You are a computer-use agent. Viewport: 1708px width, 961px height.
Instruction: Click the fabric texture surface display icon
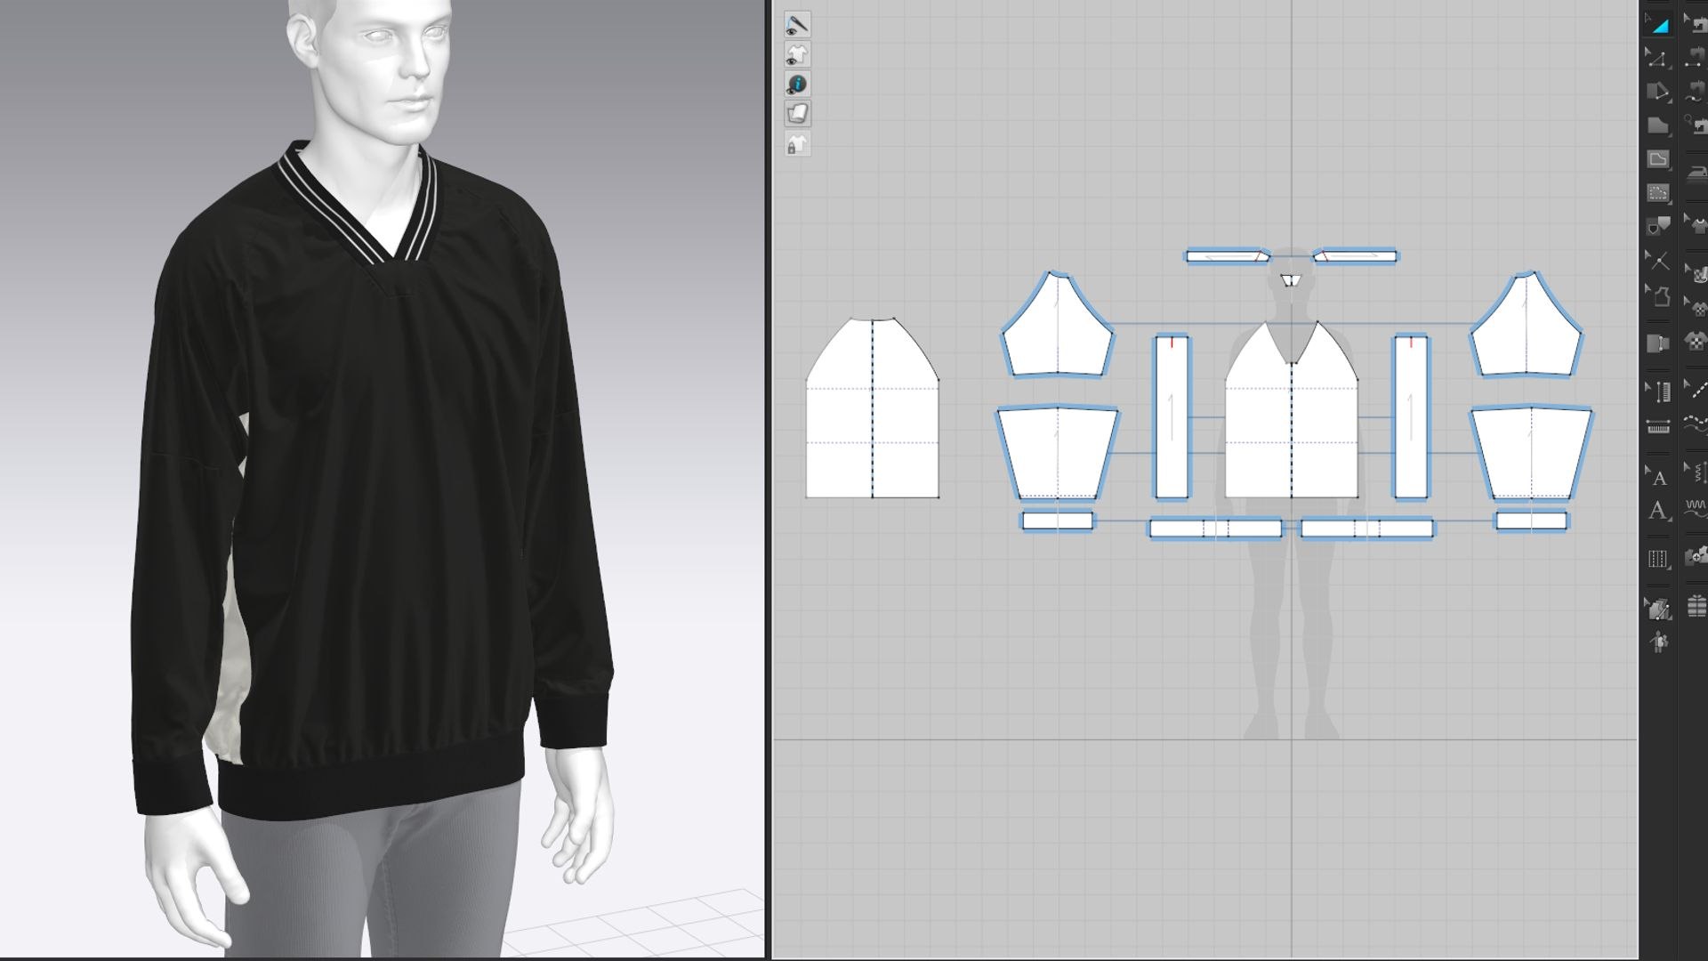[x=797, y=114]
